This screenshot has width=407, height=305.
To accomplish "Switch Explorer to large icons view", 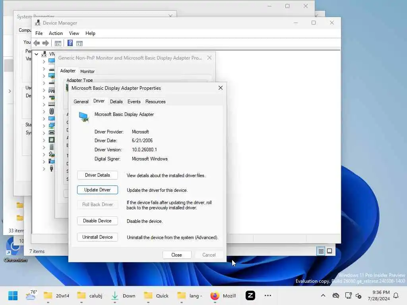I will coord(329,251).
